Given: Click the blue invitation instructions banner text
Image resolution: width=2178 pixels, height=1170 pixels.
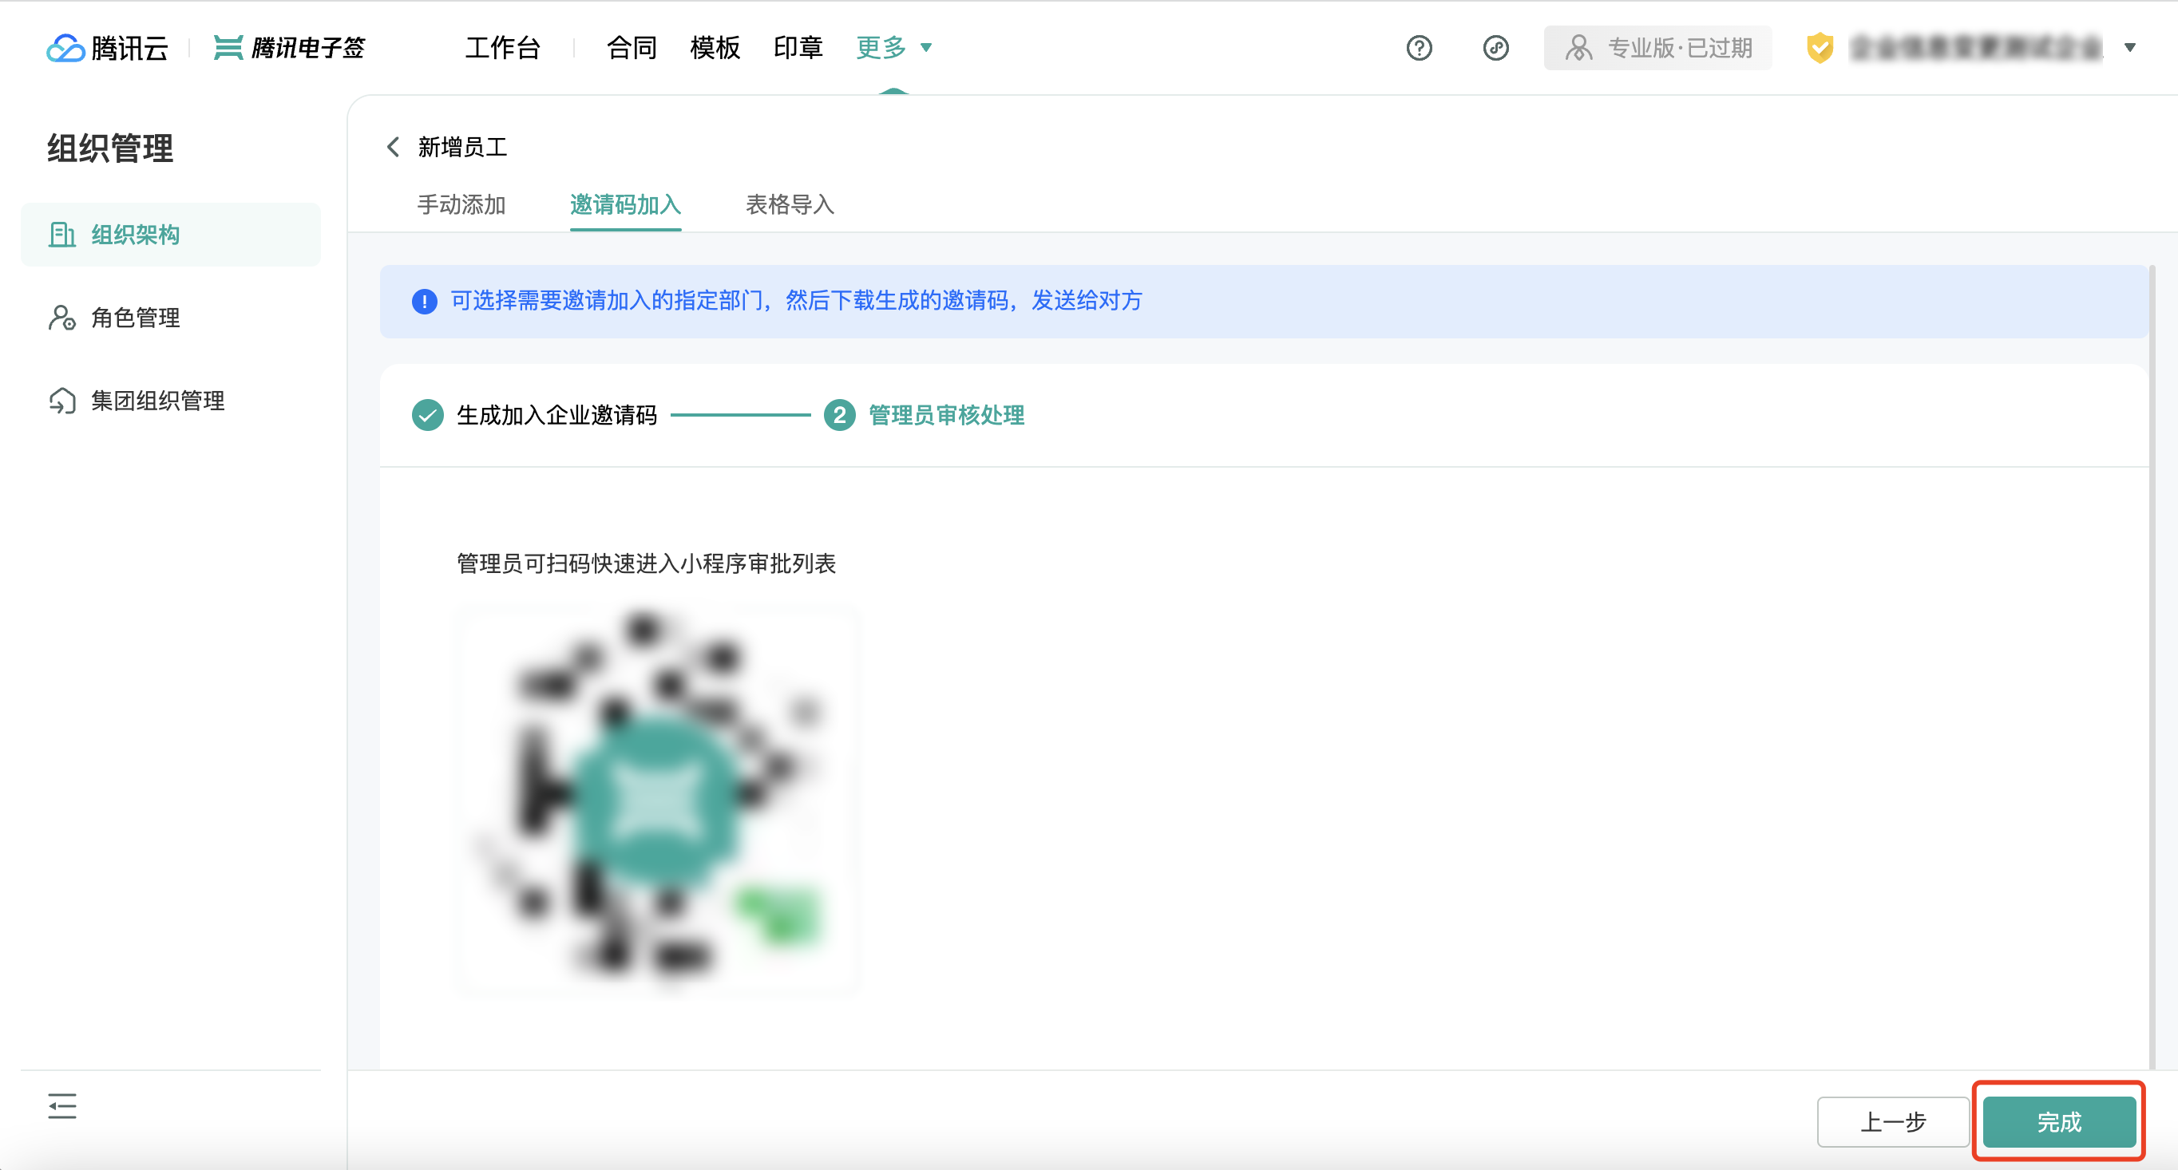Looking at the screenshot, I should pos(796,301).
